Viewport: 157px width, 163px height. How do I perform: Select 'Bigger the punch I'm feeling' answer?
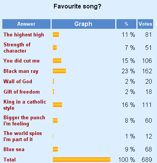click(x=24, y=120)
